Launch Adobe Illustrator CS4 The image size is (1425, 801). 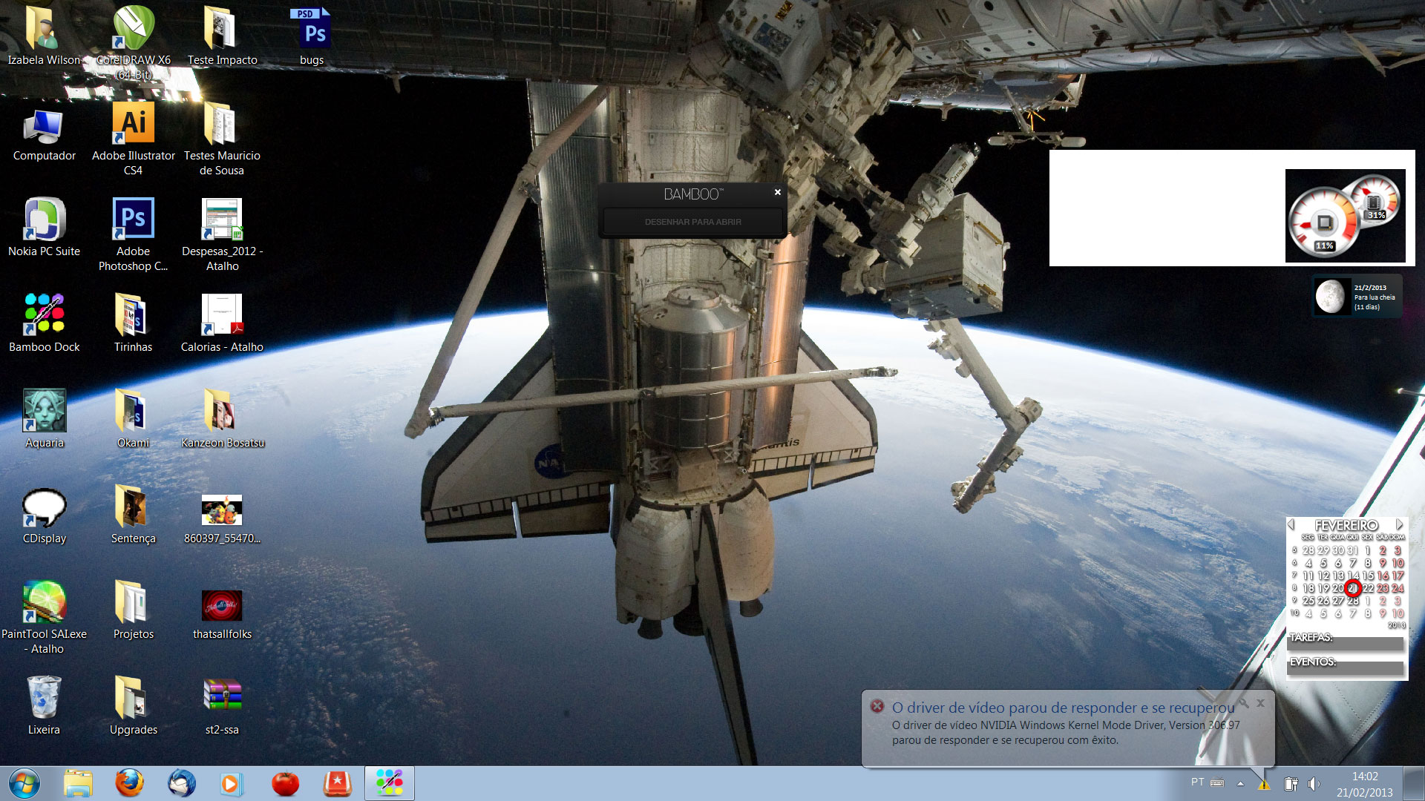coord(134,139)
